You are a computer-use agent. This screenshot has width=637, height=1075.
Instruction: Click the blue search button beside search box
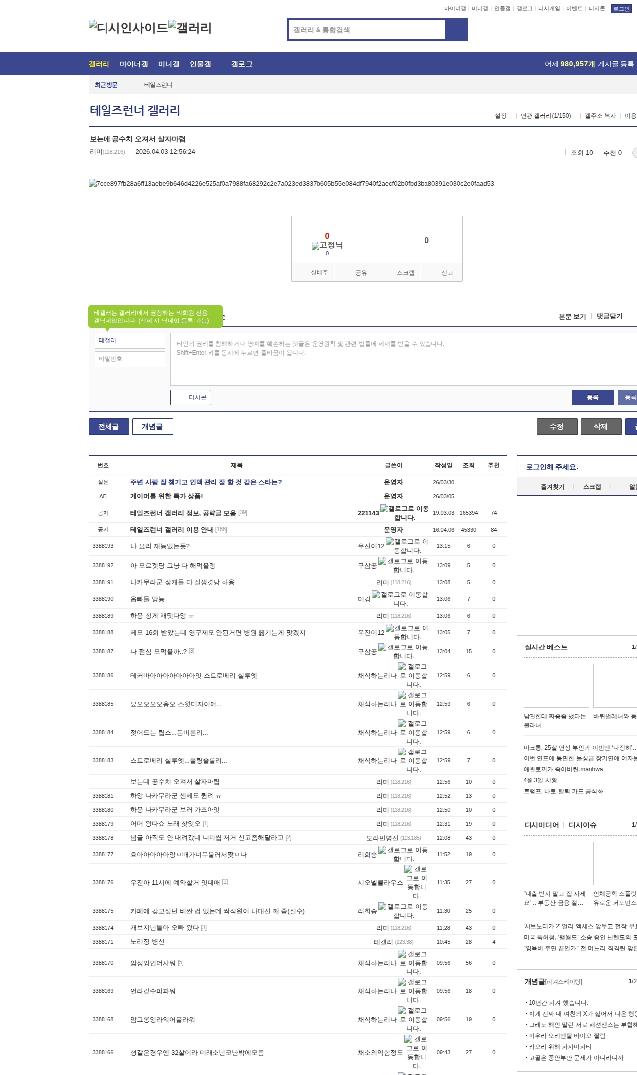456,30
